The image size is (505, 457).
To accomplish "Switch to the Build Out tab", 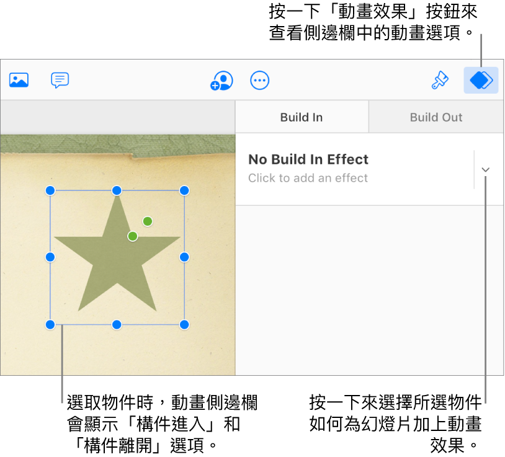I will (x=436, y=117).
